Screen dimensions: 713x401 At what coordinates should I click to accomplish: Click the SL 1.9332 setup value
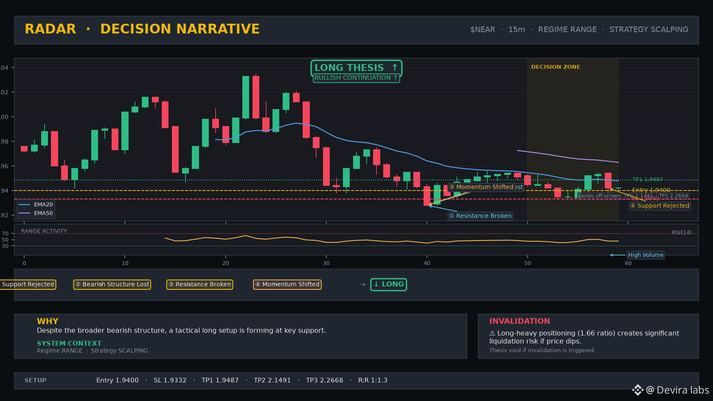pos(170,381)
